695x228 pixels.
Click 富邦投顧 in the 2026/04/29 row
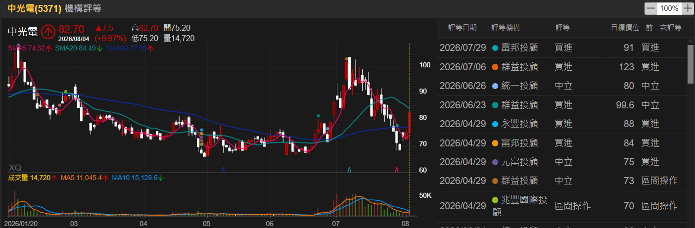pos(519,143)
